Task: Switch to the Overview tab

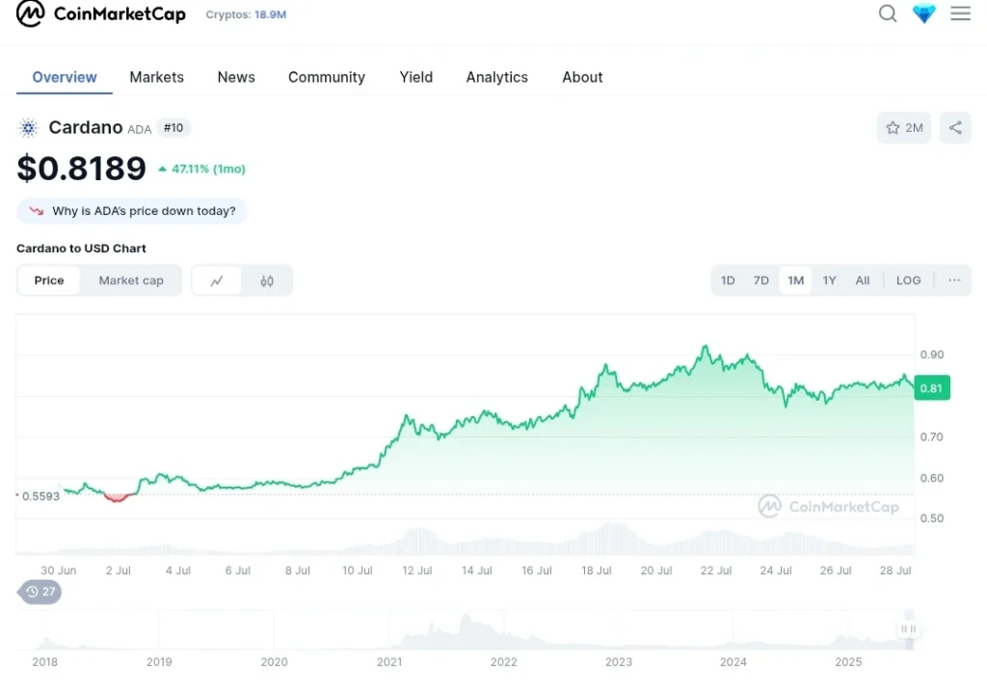Action: tap(65, 77)
